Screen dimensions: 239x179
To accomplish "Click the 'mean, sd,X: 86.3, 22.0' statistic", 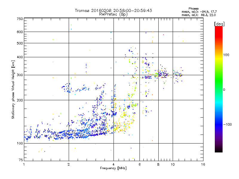I will pos(199,15).
